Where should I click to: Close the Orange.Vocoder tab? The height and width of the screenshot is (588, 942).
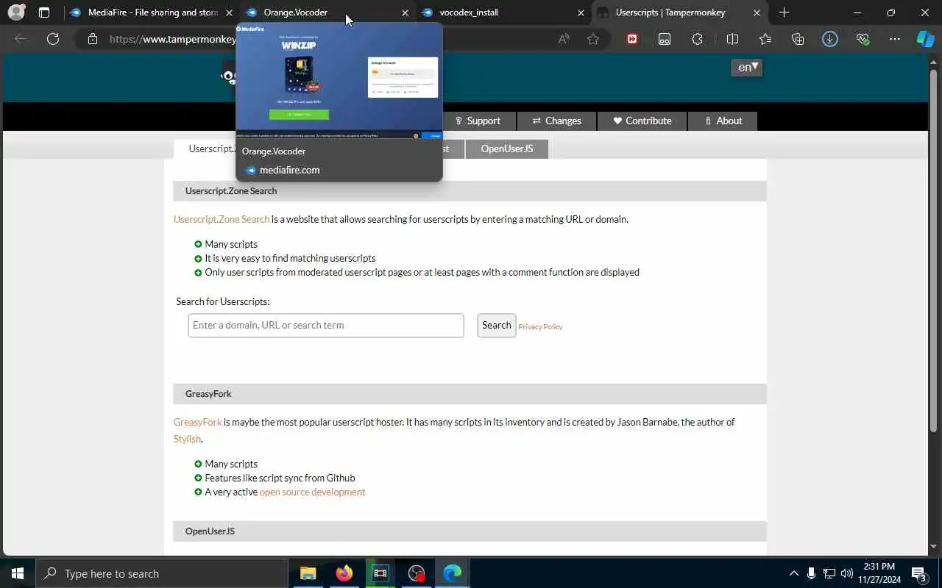[405, 12]
